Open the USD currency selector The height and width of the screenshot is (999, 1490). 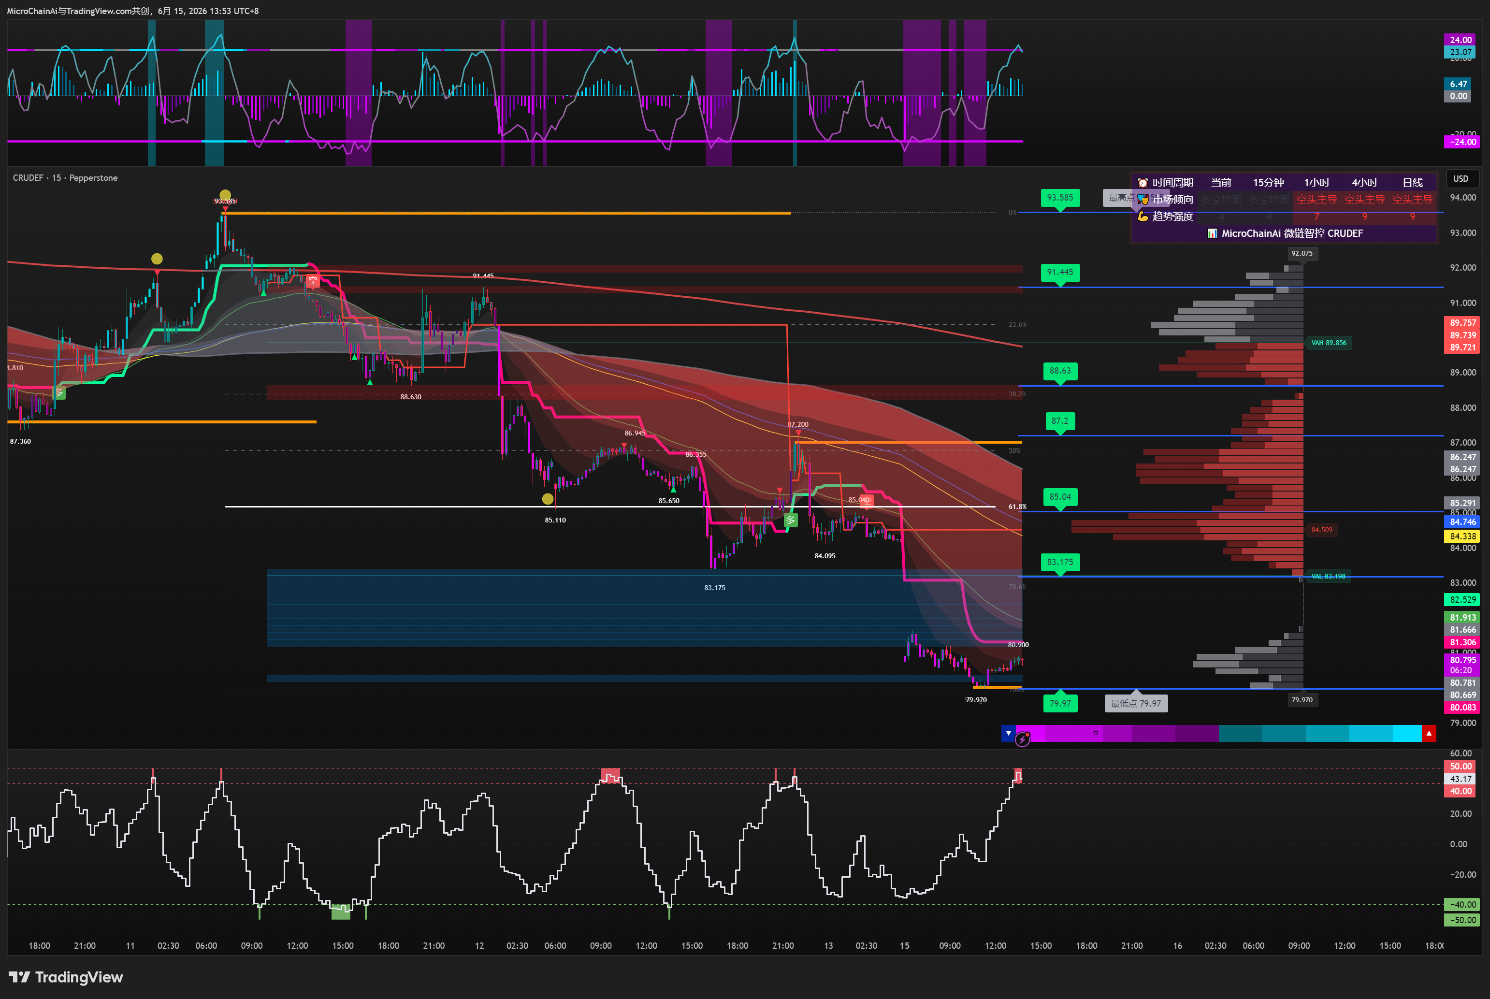point(1461,179)
